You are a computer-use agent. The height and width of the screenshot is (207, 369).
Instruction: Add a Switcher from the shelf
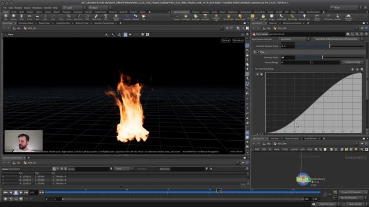(338, 17)
